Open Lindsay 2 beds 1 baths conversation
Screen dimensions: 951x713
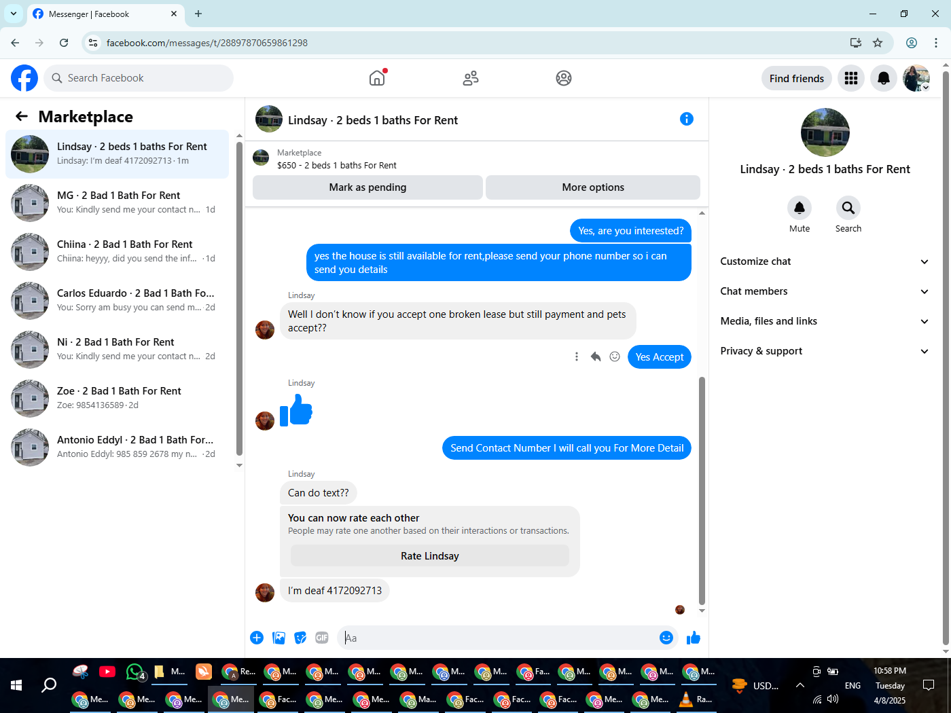(117, 154)
